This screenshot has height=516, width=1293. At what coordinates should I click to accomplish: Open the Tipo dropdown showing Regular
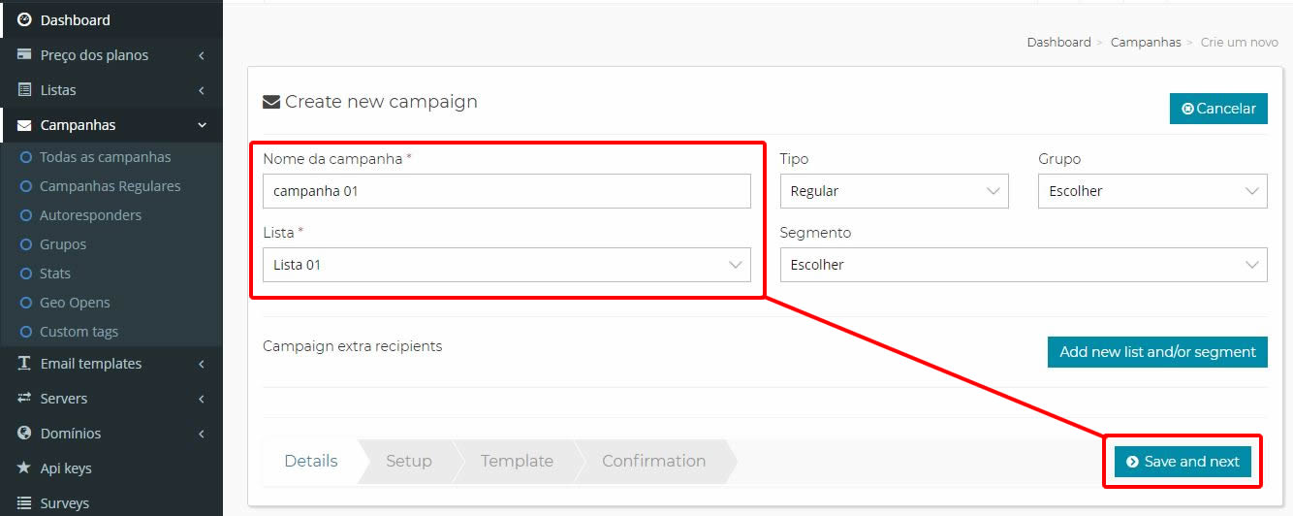click(894, 191)
